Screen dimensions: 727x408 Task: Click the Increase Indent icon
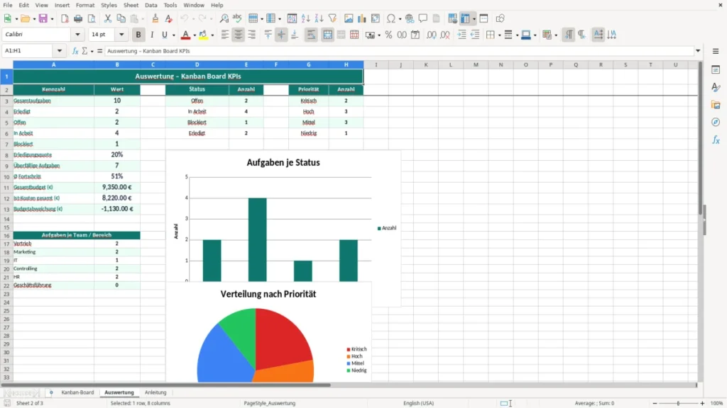coord(461,35)
